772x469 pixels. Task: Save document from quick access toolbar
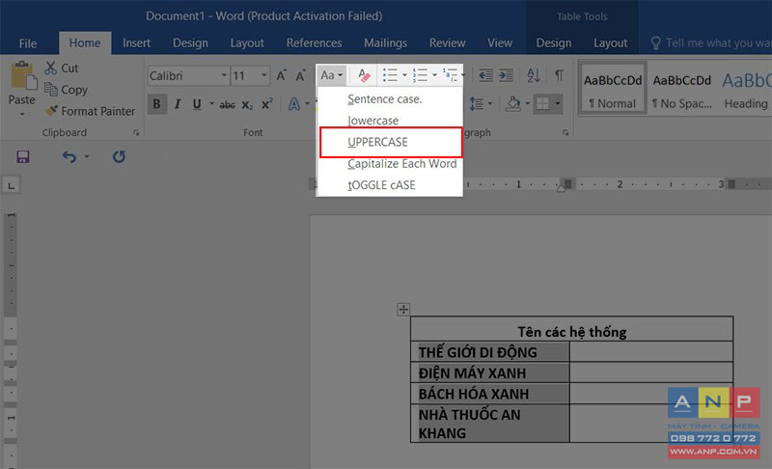[x=23, y=157]
